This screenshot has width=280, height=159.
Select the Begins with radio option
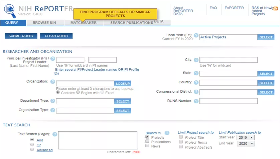coord(78,92)
